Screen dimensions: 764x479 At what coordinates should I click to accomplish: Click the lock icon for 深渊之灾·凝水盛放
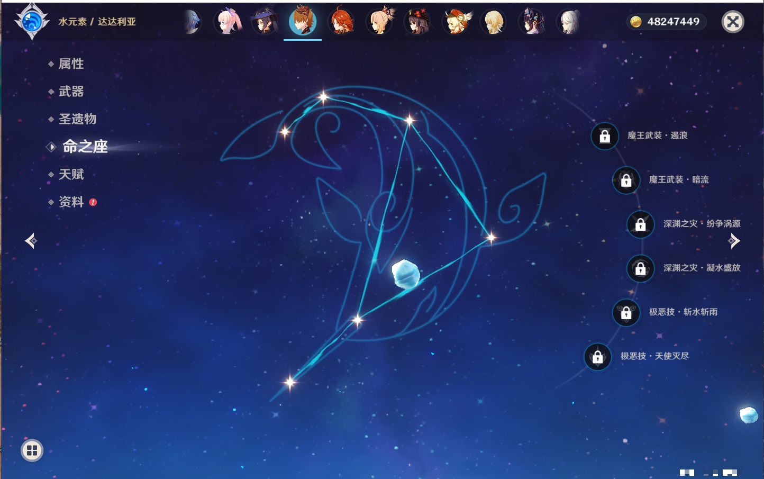tap(641, 268)
